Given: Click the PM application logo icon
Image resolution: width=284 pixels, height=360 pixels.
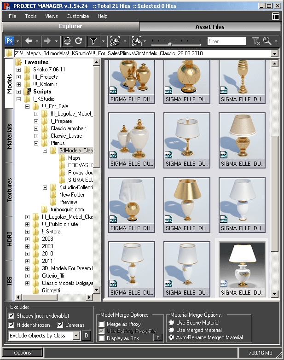Looking at the screenshot, I should click(6, 6).
